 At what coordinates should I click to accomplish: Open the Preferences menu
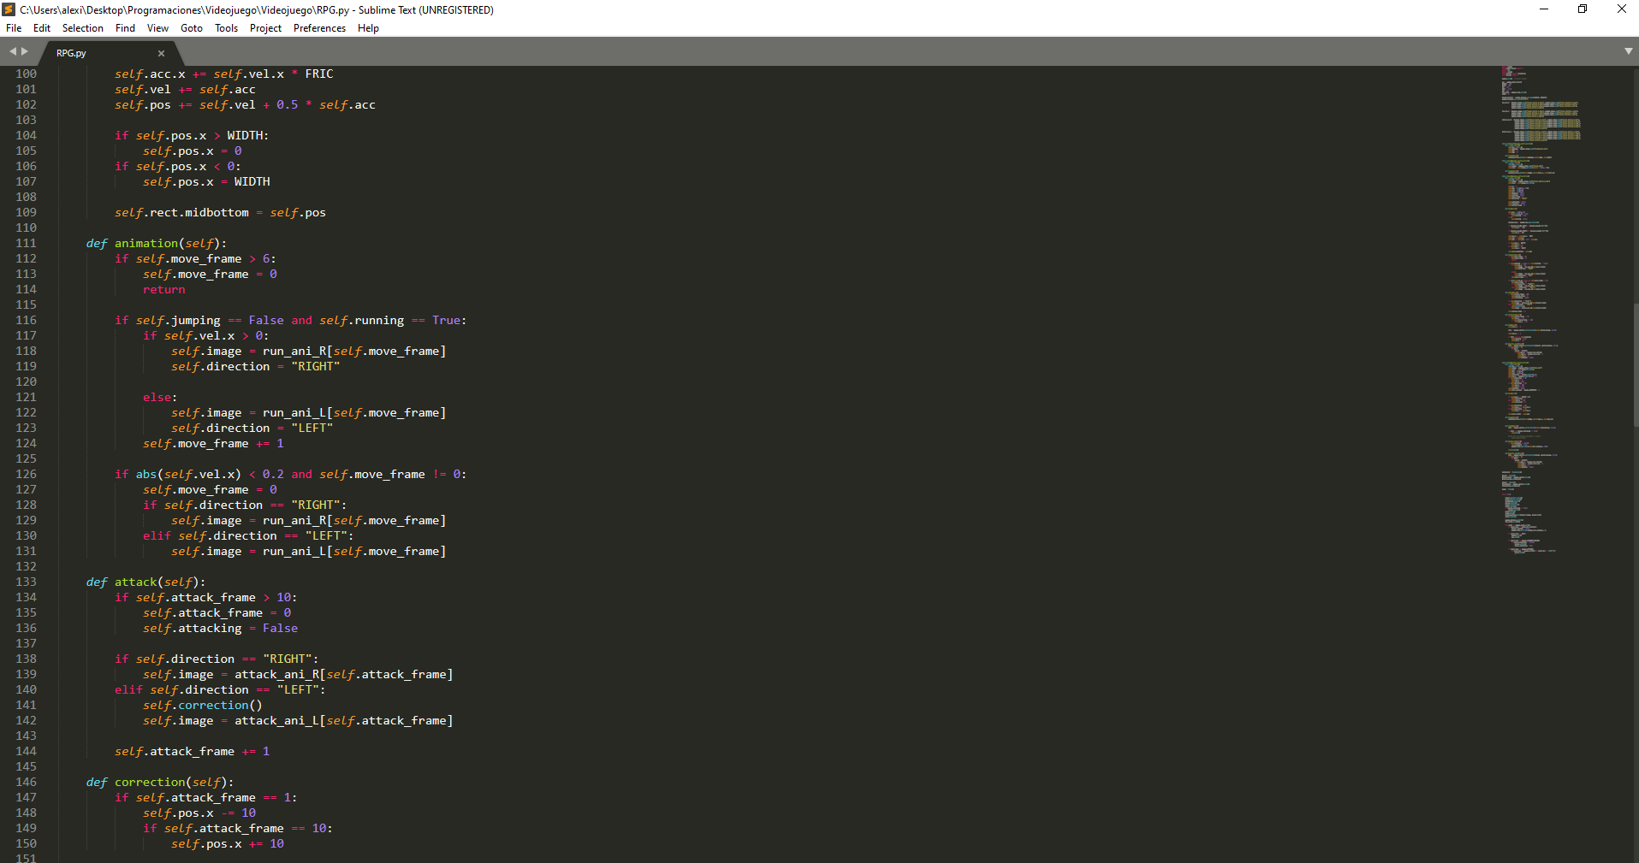[318, 28]
